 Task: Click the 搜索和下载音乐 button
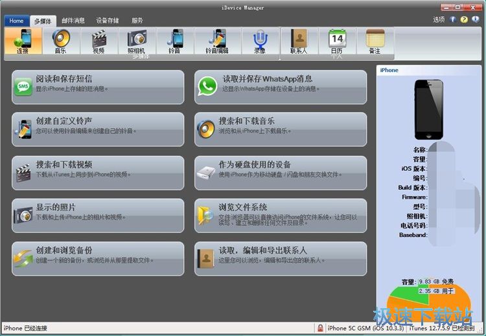coord(281,129)
